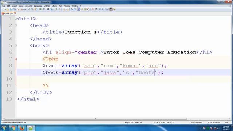Open the Encoding menu

click(28, 6)
